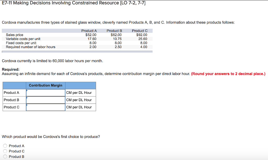Click the input field for Product B contribution margin
The width and height of the screenshot is (268, 160).
pyautogui.click(x=46, y=100)
